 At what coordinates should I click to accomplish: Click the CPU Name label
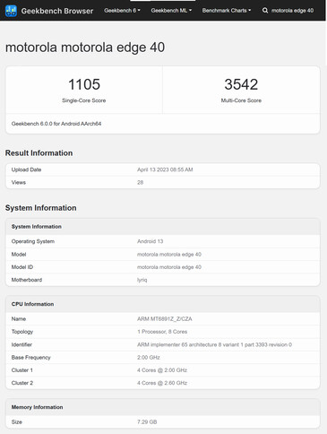coord(19,319)
